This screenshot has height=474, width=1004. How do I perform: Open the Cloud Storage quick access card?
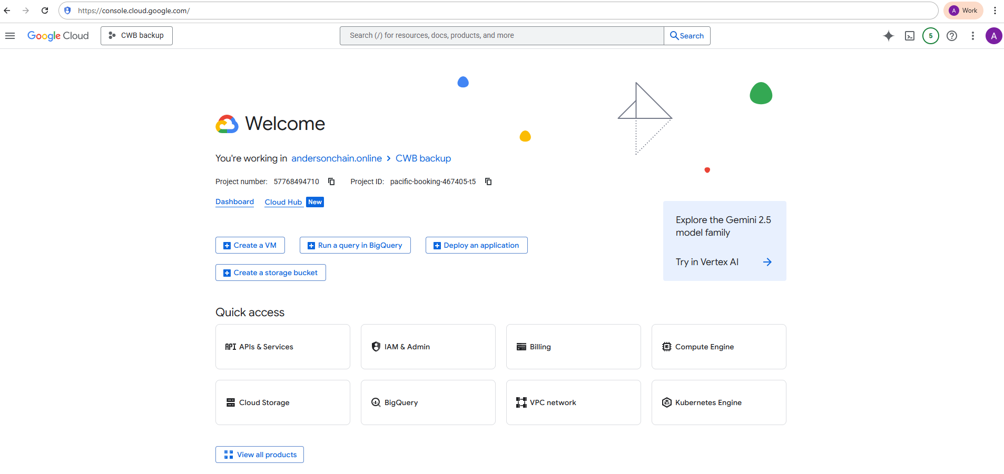coord(283,402)
